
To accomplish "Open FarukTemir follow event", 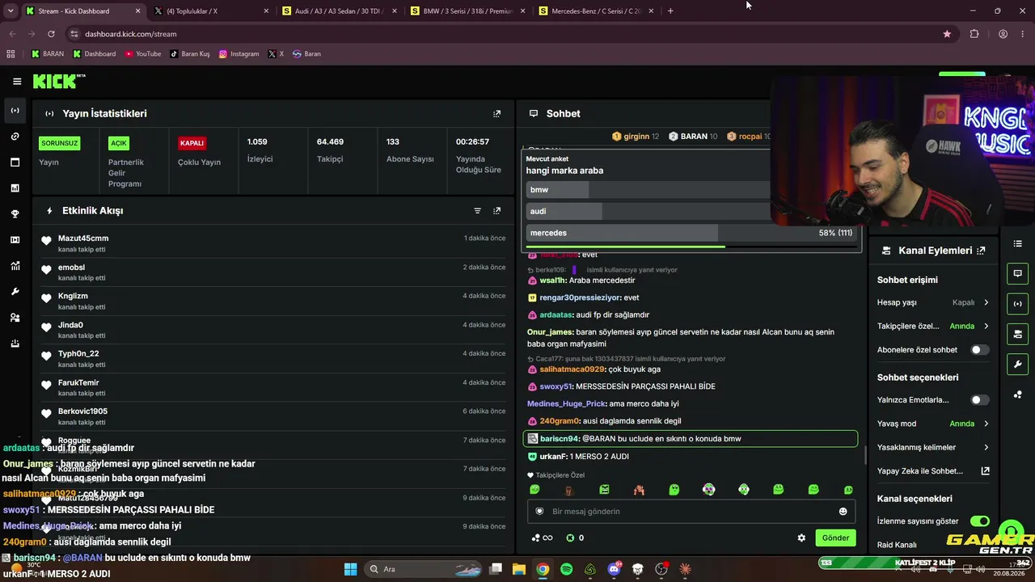I will (x=274, y=388).
